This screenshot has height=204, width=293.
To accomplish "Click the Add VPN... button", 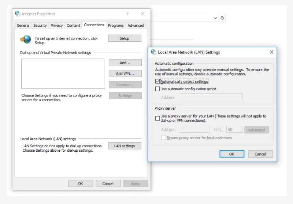I will (x=125, y=73).
